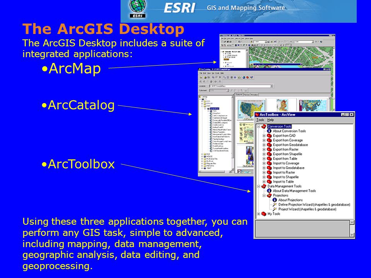371x278 pixels.
Task: Click the Import to Table toolbox icon
Action: [269, 182]
